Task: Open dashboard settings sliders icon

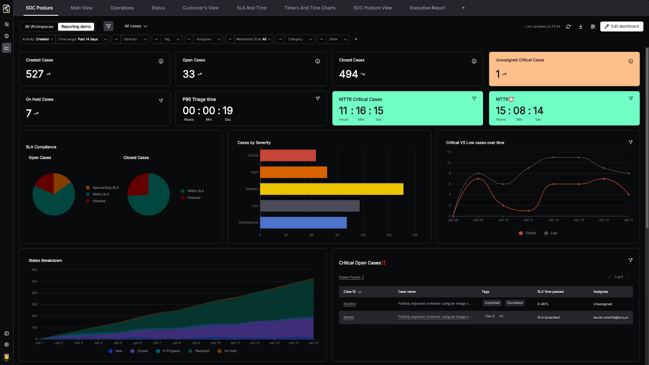Action: pos(593,27)
